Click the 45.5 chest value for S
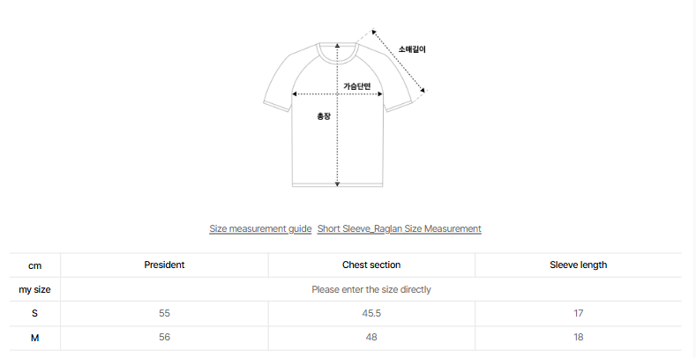Image resolution: width=696 pixels, height=358 pixels. [371, 313]
